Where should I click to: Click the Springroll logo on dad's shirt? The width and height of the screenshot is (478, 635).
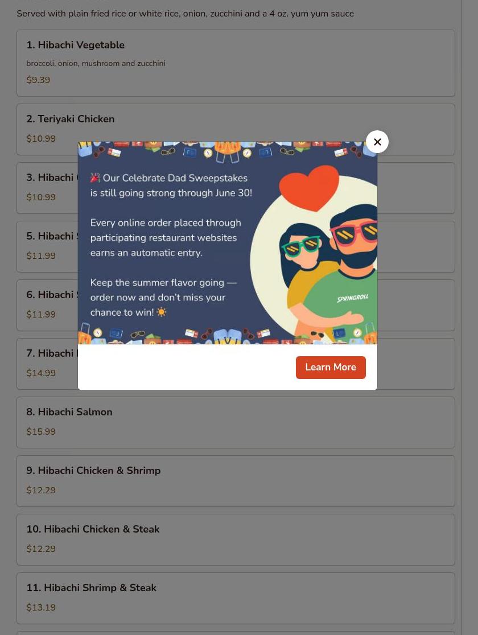tap(352, 299)
